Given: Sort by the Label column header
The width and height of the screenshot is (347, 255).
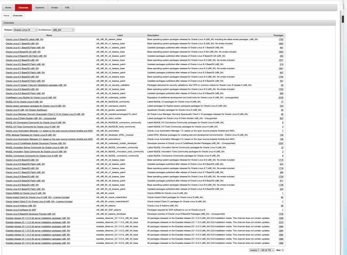Looking at the screenshot, I should [120, 35].
